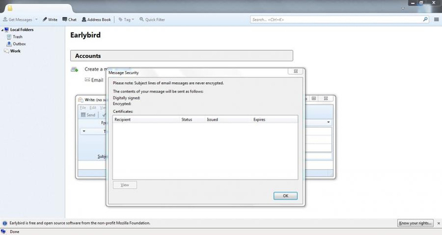Screen dimensions: 442x235
Task: Open the hamburger application menu
Action: [x=436, y=19]
